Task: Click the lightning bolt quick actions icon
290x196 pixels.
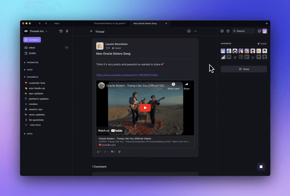Action: point(67,31)
